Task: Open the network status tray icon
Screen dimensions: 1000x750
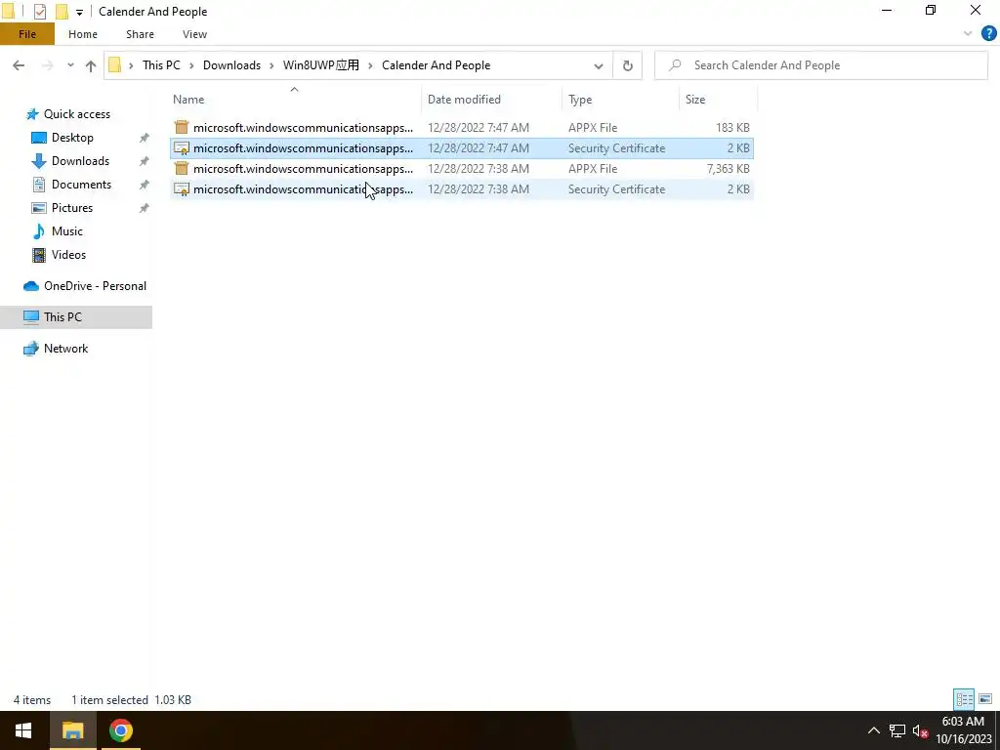Action: [x=897, y=730]
